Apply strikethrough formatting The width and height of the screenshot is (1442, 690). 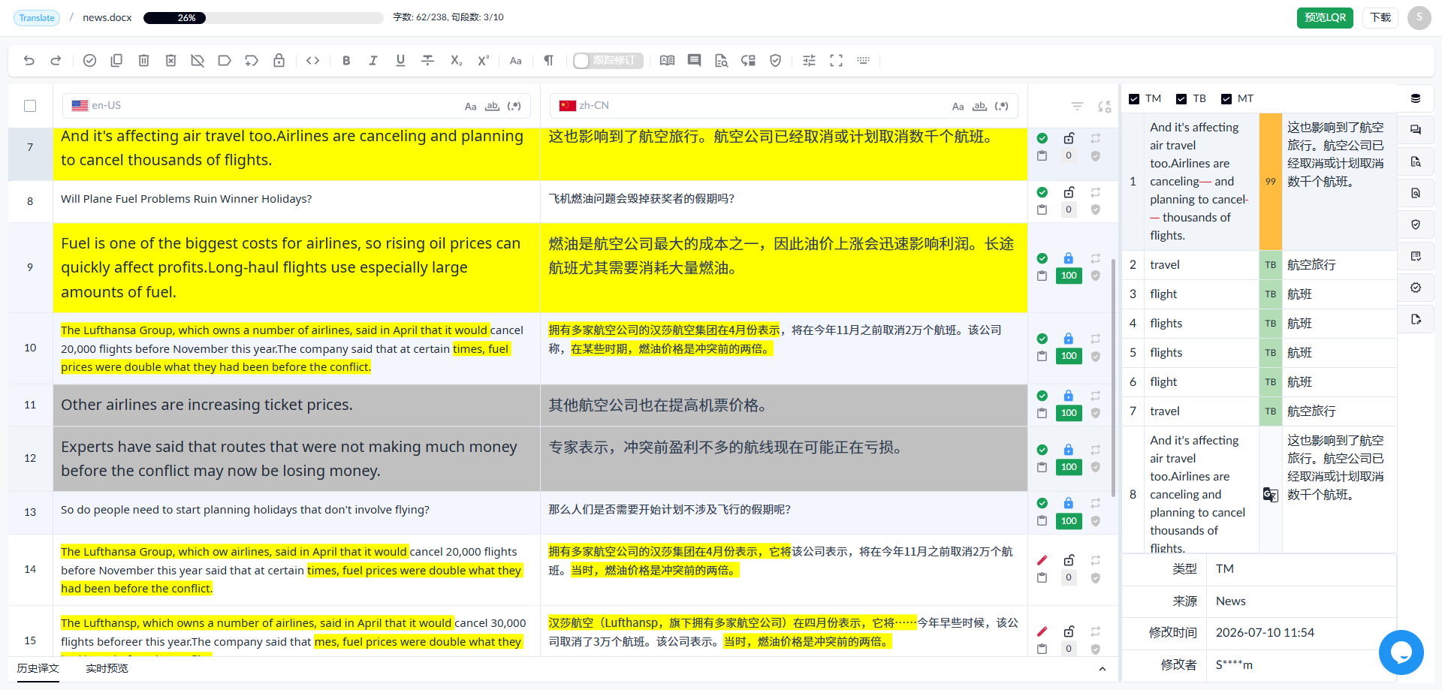click(x=427, y=61)
